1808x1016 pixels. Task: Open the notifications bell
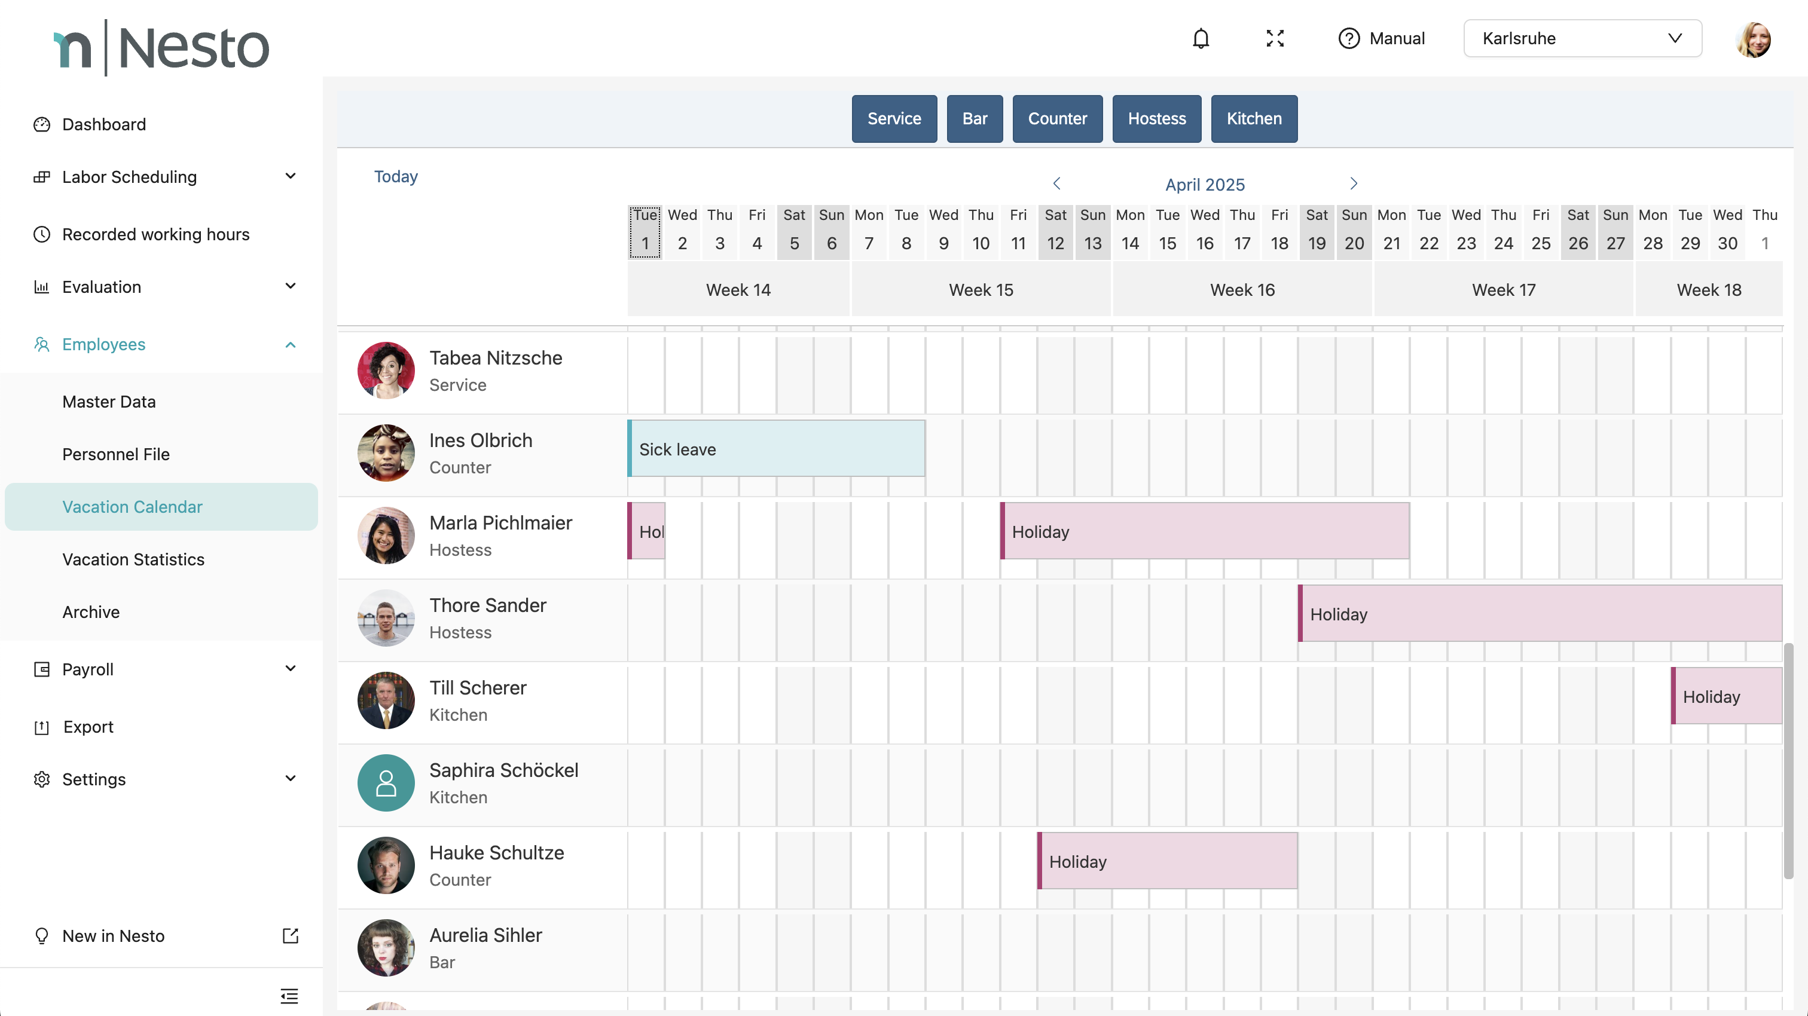pos(1201,39)
